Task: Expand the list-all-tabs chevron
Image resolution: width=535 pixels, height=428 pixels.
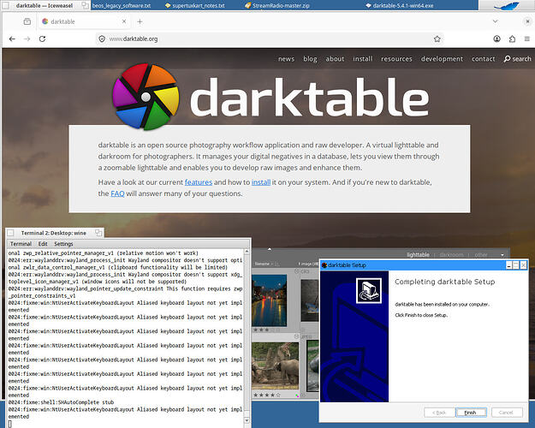Action: [x=495, y=21]
